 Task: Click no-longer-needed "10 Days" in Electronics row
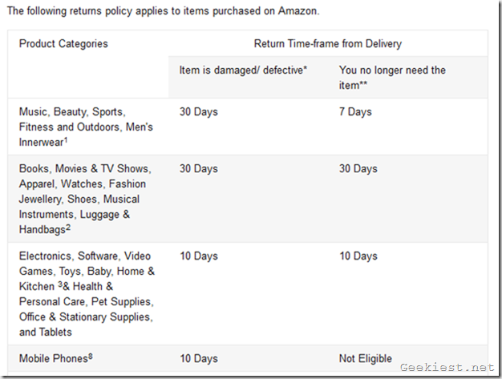(358, 256)
